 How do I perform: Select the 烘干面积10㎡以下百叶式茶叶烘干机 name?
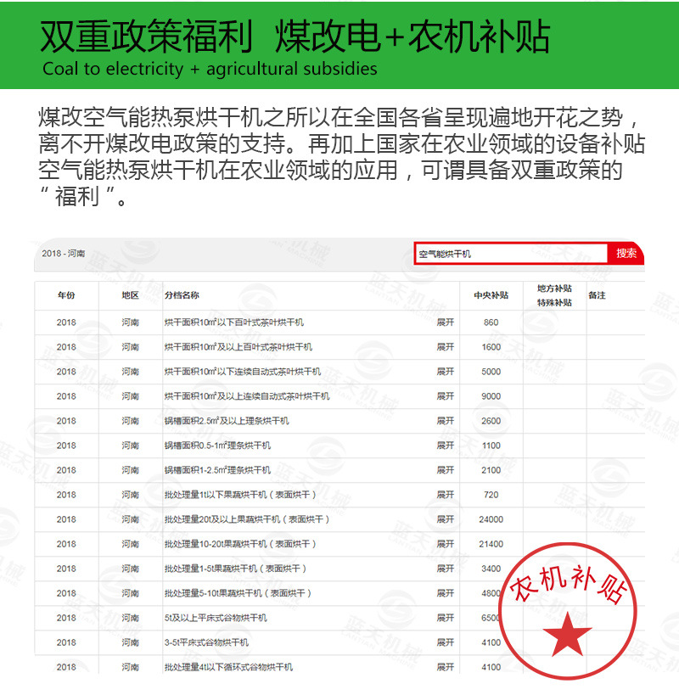coord(234,322)
